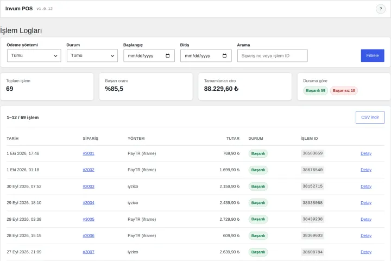Expand the Ödeme yöntemi dropdown
Image resolution: width=391 pixels, height=261 pixels.
point(34,55)
